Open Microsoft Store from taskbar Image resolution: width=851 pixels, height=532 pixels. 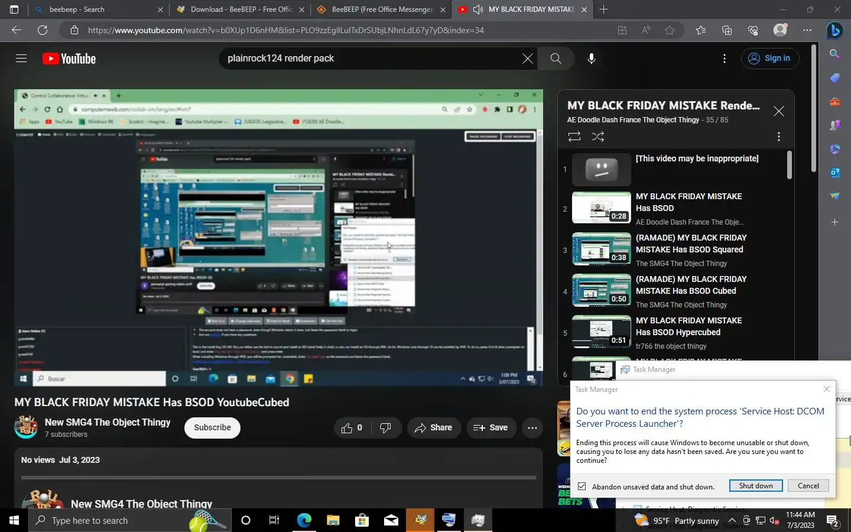pos(362,520)
